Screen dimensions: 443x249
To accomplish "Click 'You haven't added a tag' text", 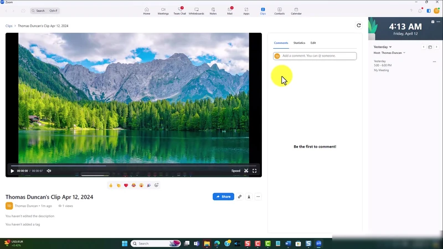I will tap(23, 225).
